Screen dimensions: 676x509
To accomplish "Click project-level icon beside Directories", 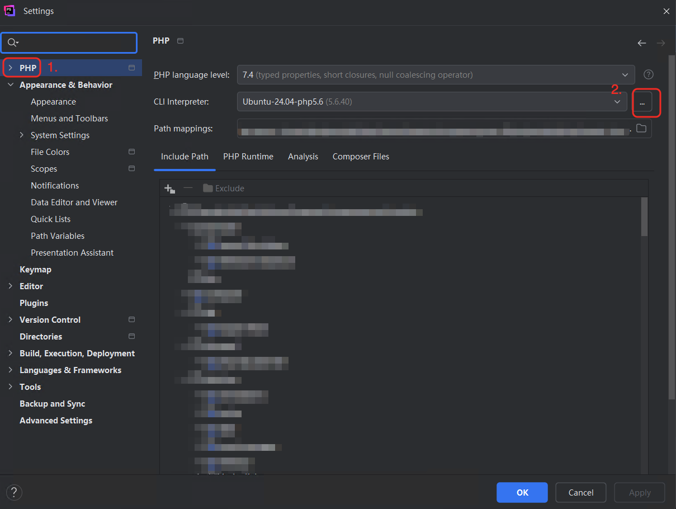I will click(131, 336).
